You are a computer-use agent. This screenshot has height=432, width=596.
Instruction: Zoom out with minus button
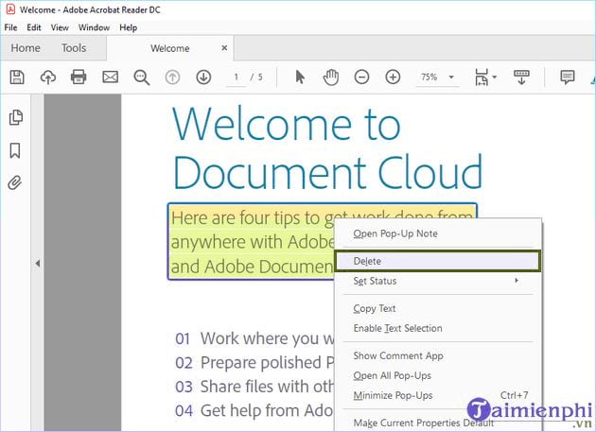[x=361, y=78]
